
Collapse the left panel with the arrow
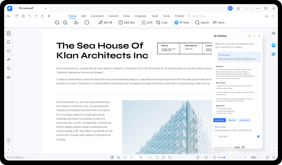click(9, 150)
